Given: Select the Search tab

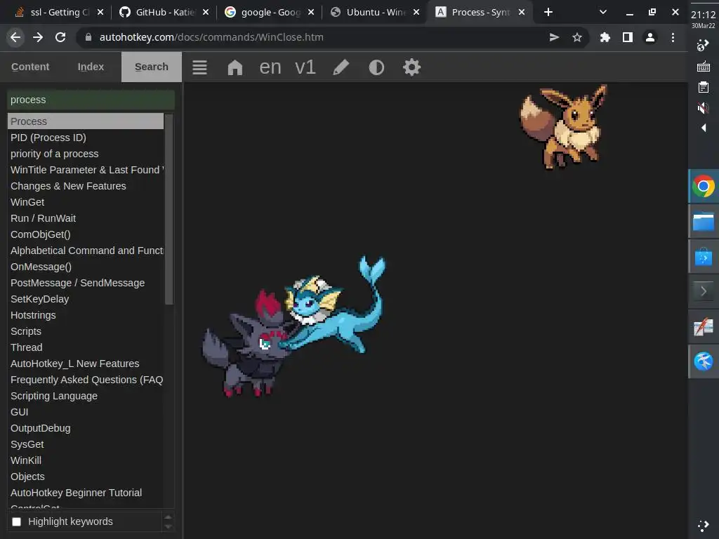Looking at the screenshot, I should [152, 67].
